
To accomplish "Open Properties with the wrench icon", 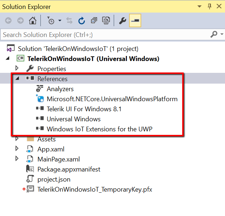I will tap(123, 21).
